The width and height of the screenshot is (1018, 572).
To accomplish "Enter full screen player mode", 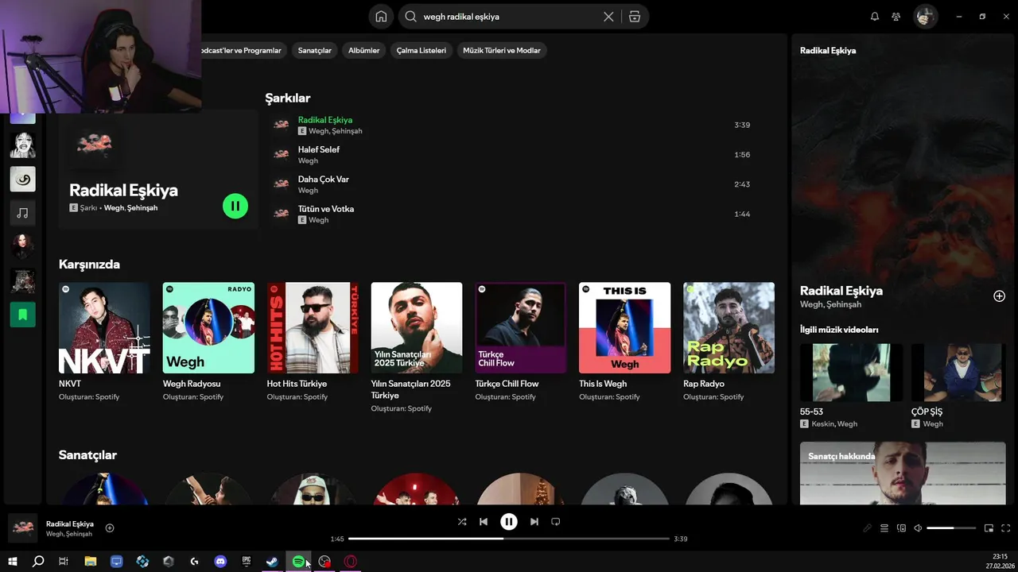I will (1006, 528).
